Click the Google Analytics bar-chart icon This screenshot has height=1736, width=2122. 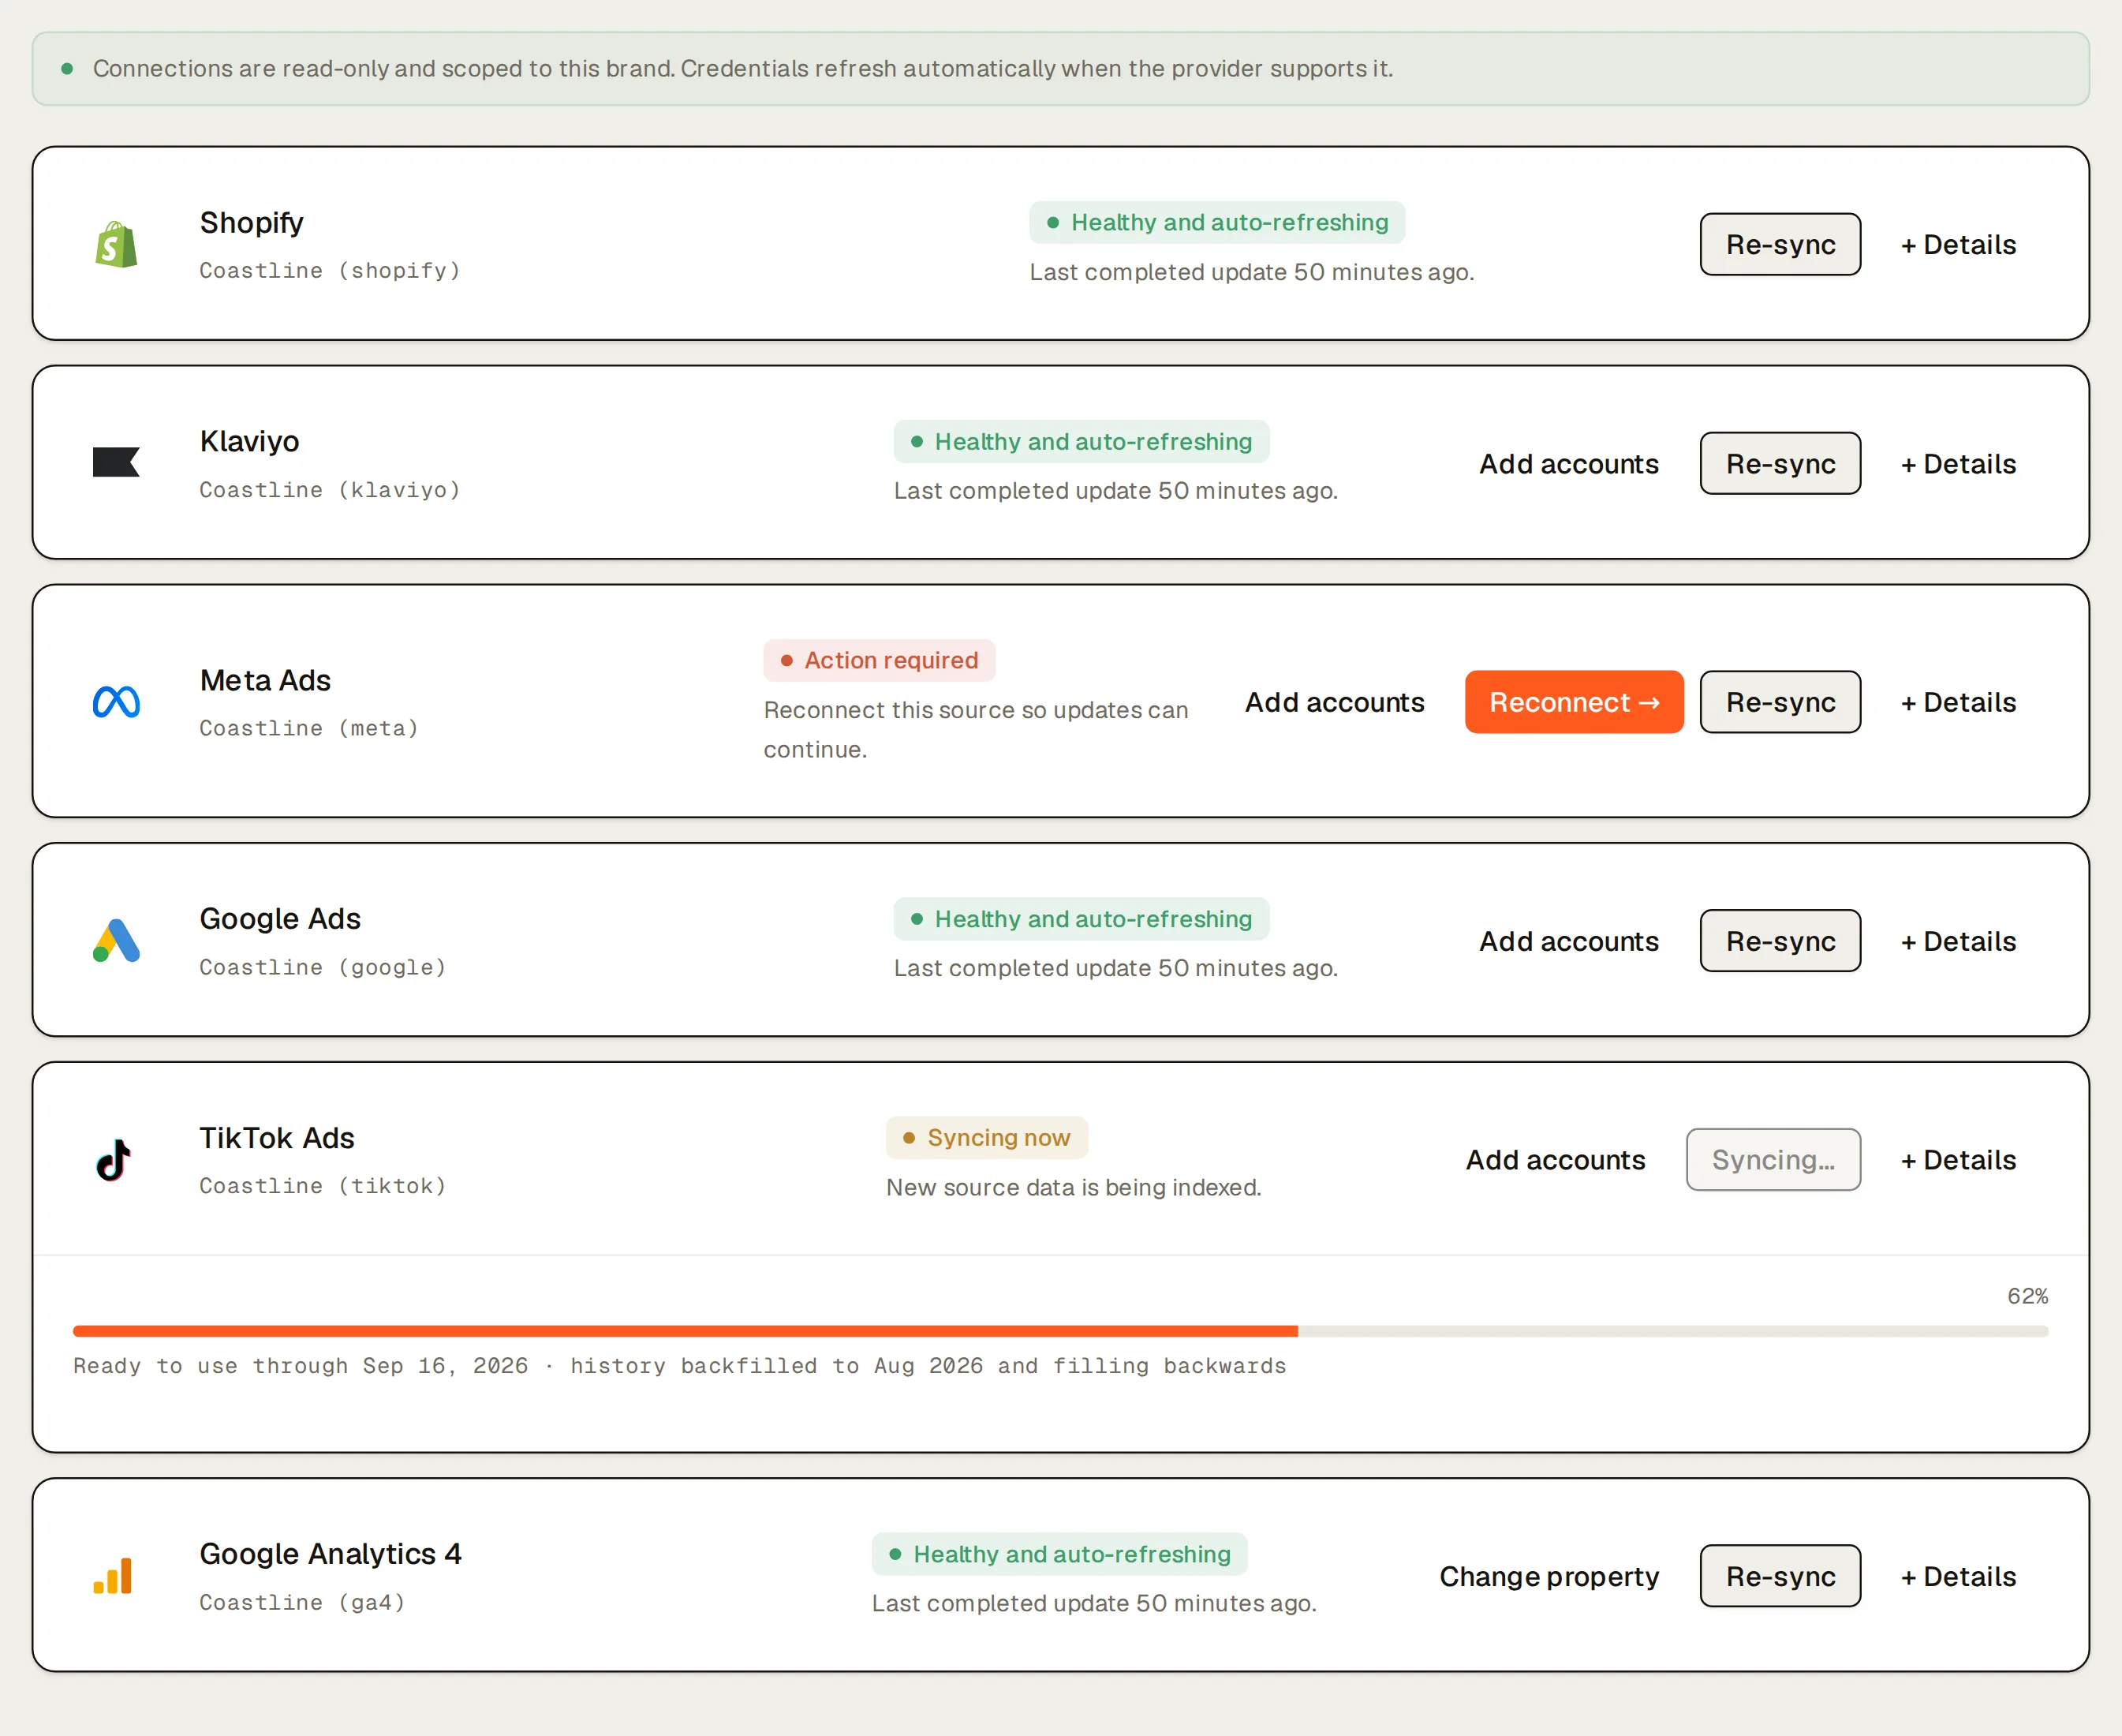pyautogui.click(x=113, y=1576)
